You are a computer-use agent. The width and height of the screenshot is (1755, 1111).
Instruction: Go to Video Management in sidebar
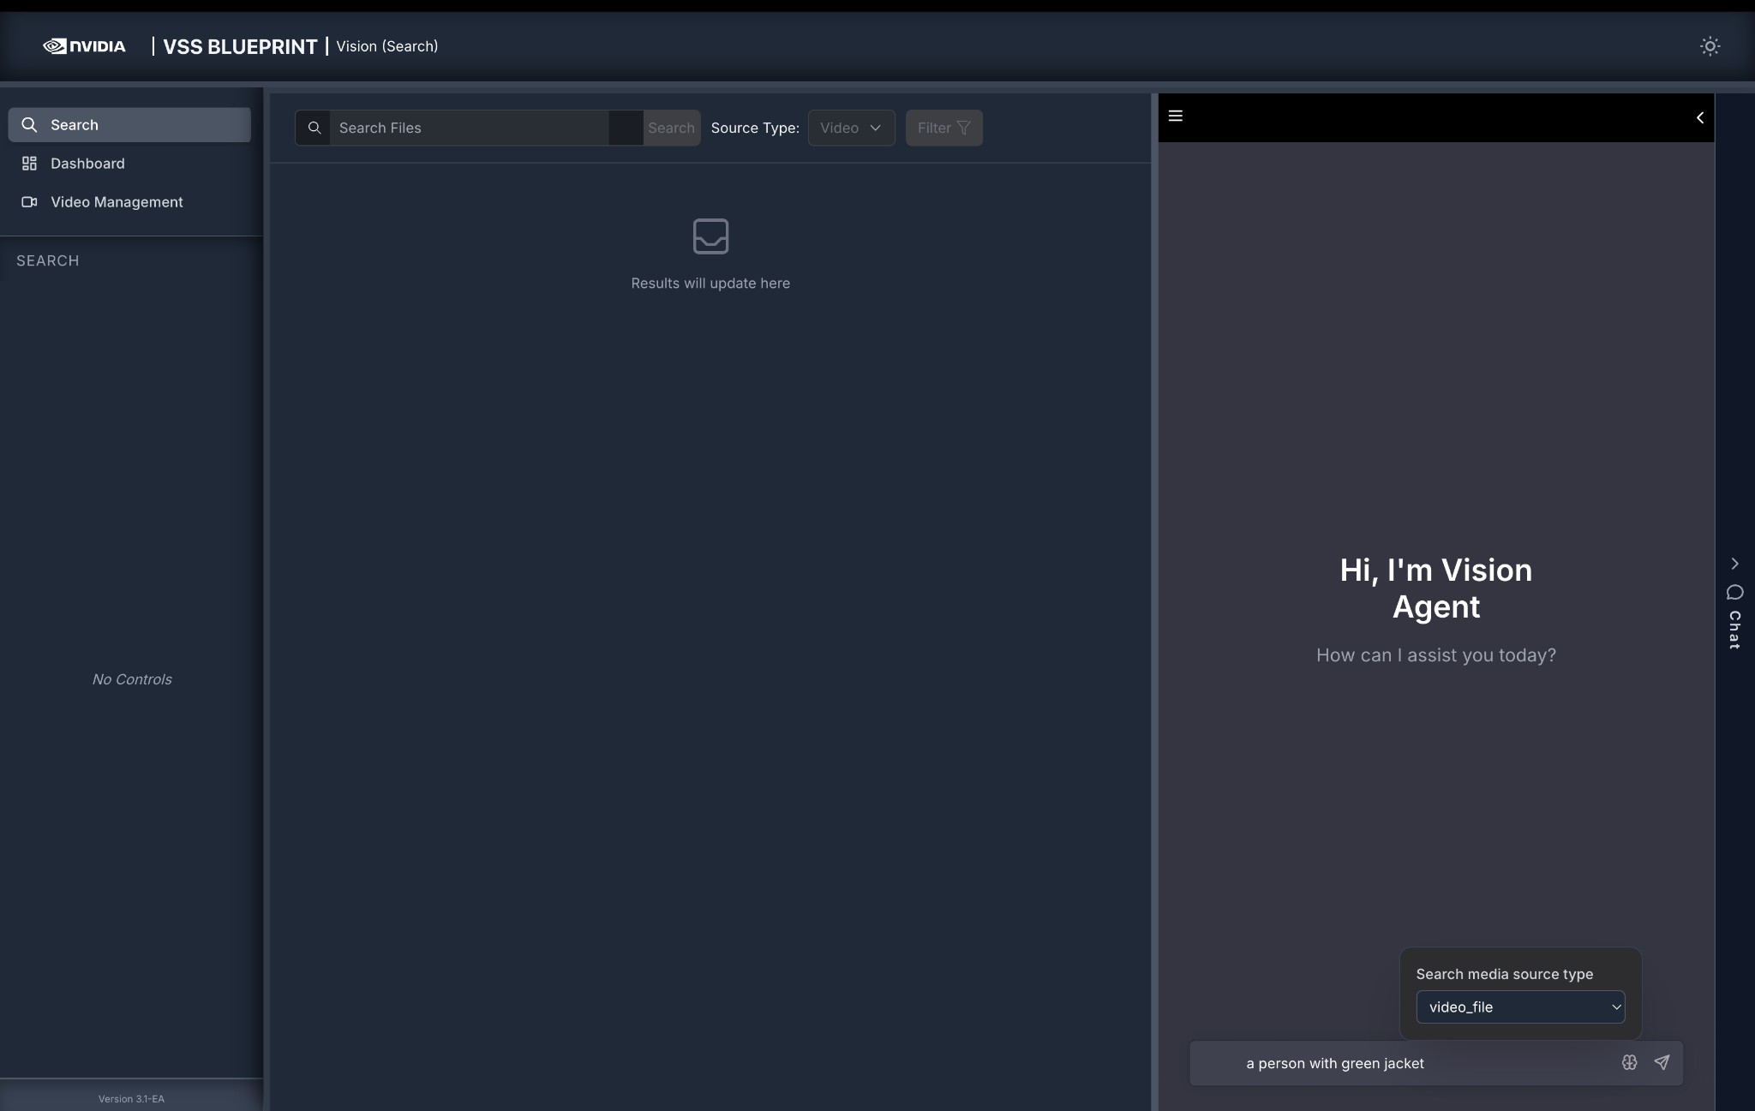click(x=117, y=202)
